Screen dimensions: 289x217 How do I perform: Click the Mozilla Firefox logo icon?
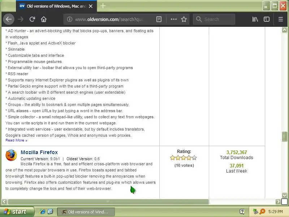[x=11, y=156]
